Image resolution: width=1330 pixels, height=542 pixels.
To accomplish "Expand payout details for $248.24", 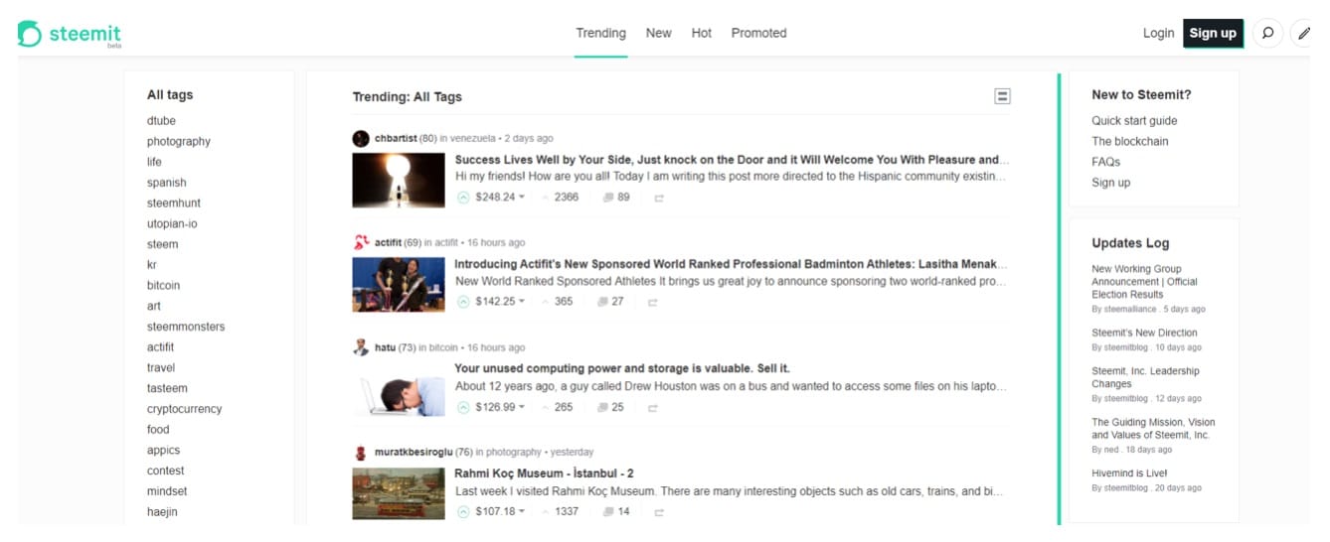I will (522, 198).
